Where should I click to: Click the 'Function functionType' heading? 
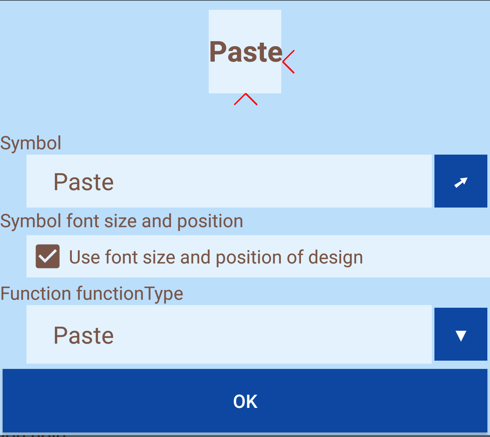pos(92,294)
